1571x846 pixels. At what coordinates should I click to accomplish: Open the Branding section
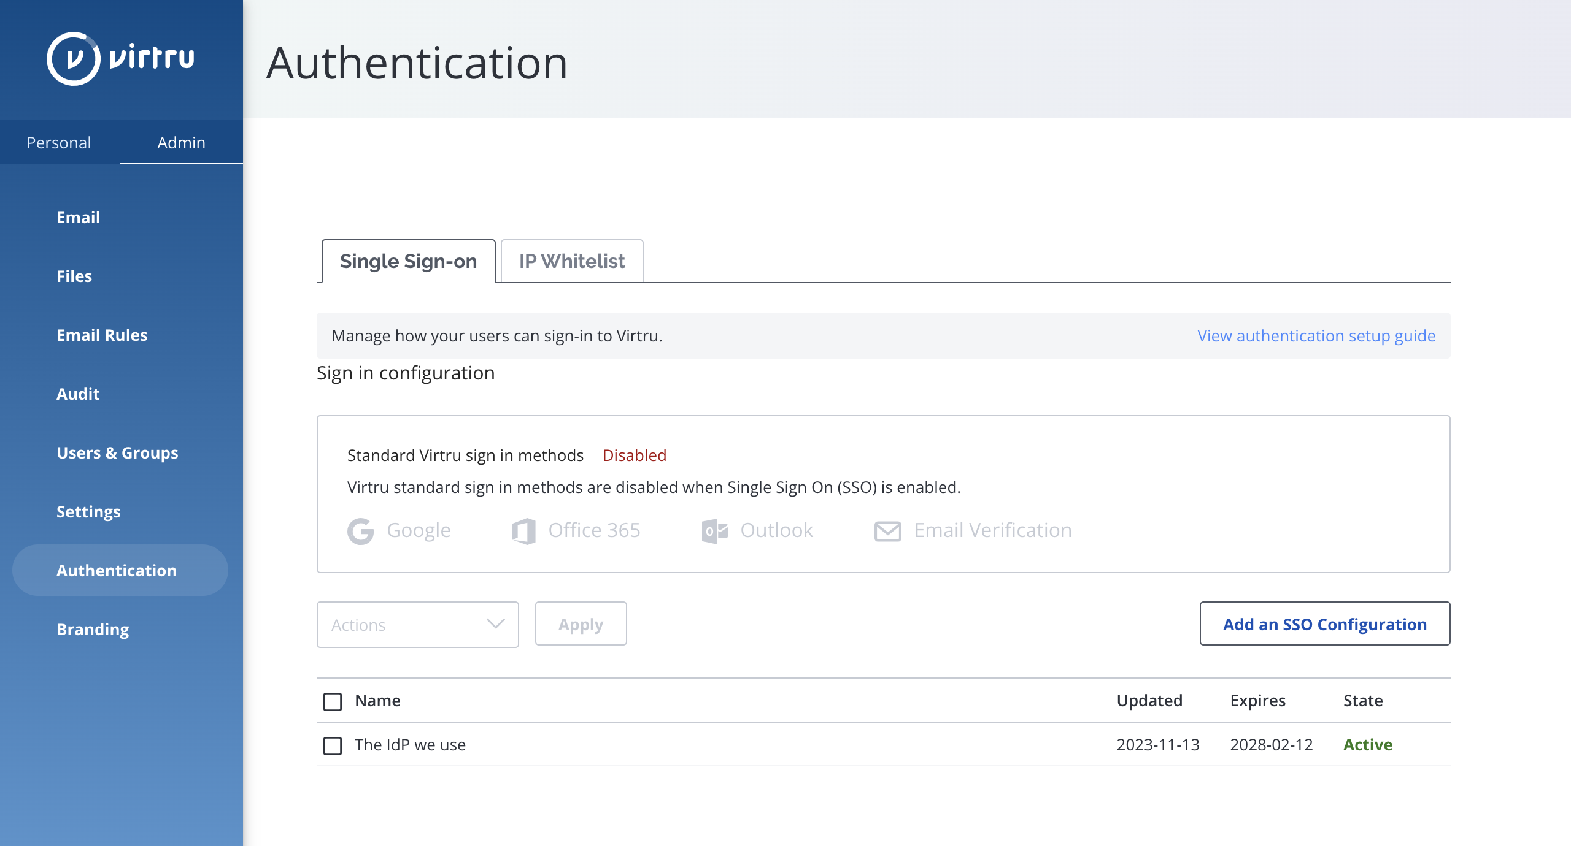[93, 629]
